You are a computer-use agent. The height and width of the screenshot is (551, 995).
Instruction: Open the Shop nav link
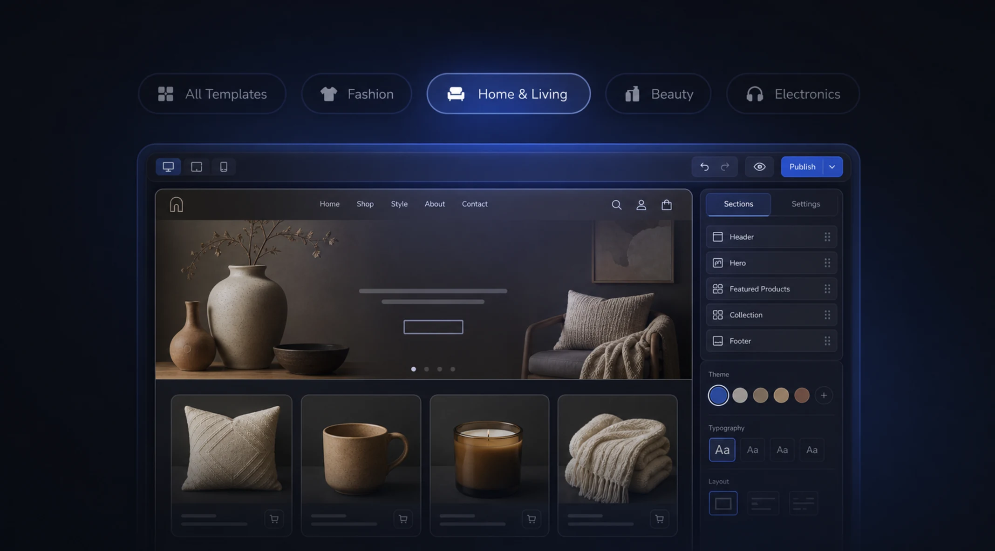click(365, 204)
